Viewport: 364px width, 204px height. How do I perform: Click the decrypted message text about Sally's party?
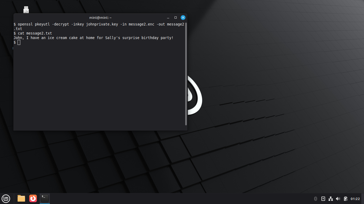[93, 38]
